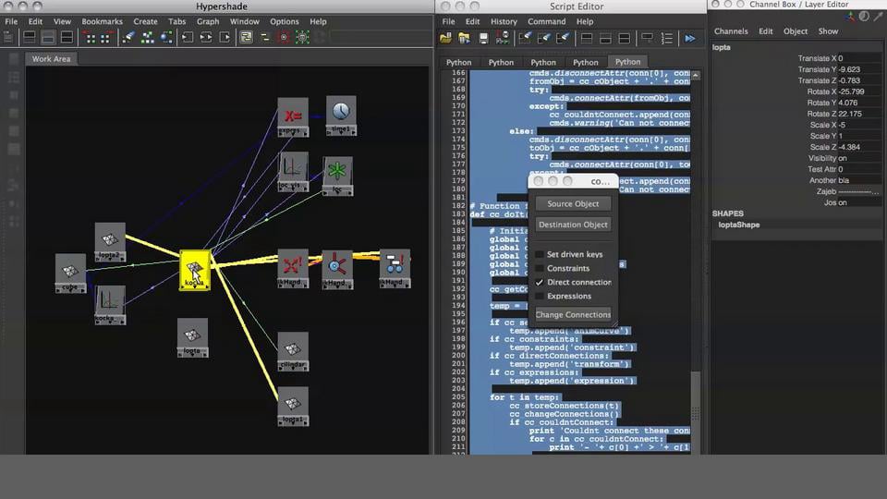Open Channels menu in Channel Box
The image size is (887, 499).
click(x=731, y=31)
